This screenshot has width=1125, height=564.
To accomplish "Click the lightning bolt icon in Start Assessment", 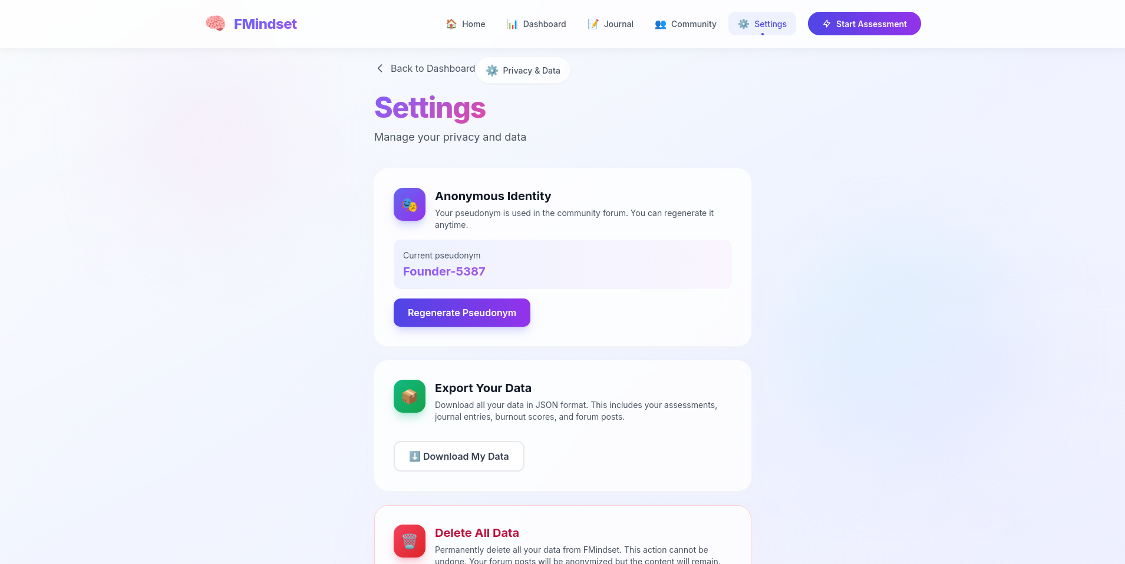I will 827,24.
